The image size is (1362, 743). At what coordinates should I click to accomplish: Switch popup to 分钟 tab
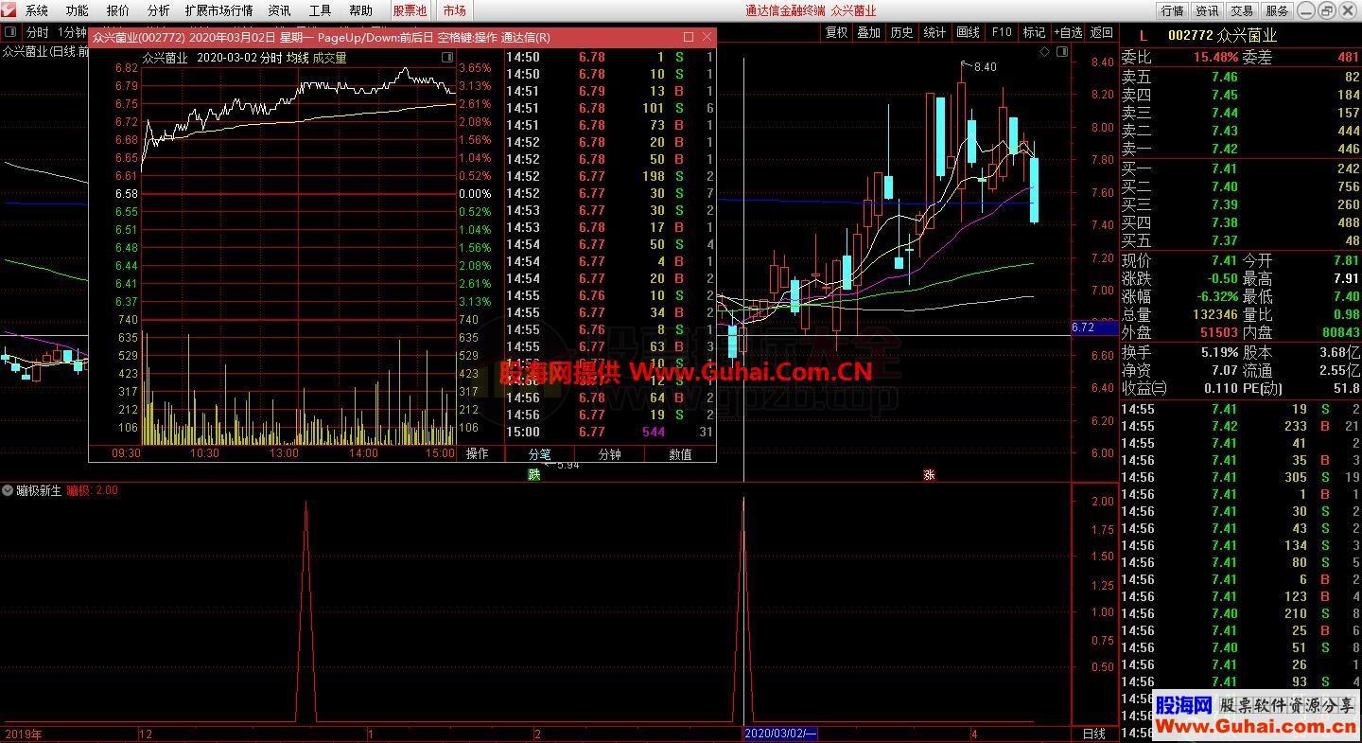[610, 454]
